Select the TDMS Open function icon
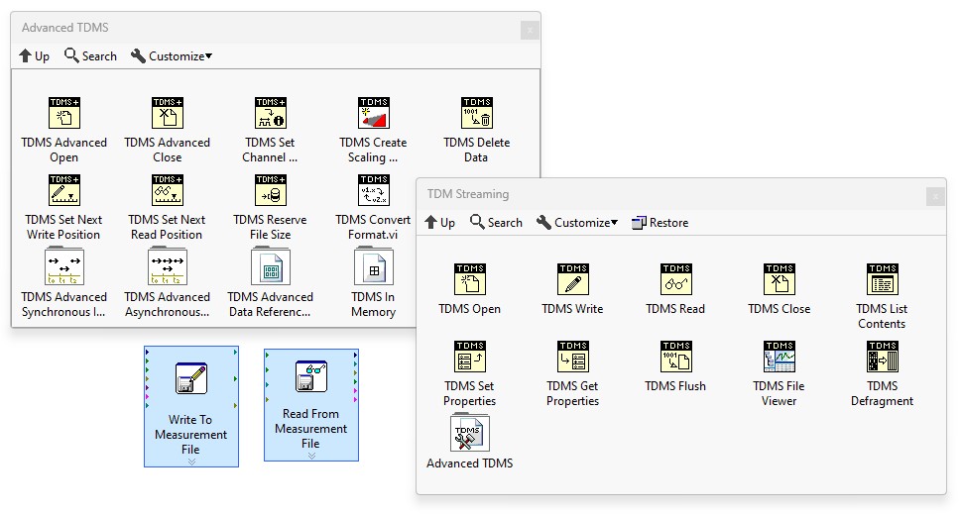This screenshot has height=515, width=961. click(x=470, y=279)
